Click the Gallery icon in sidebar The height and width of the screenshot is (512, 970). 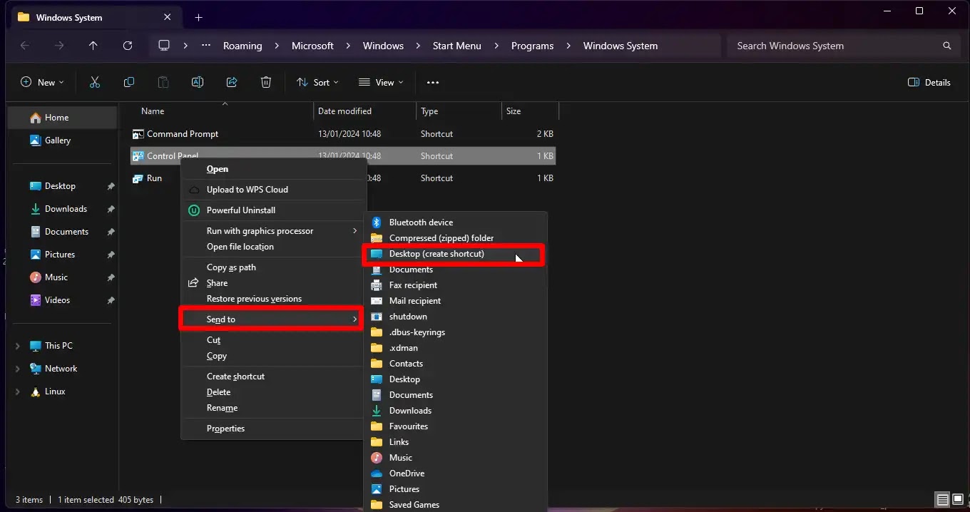[35, 140]
